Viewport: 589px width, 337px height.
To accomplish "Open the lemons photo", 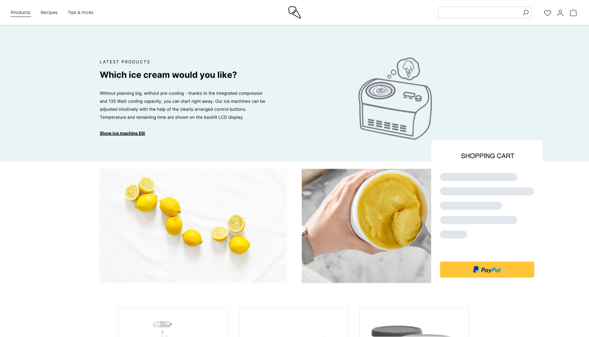I will click(193, 226).
